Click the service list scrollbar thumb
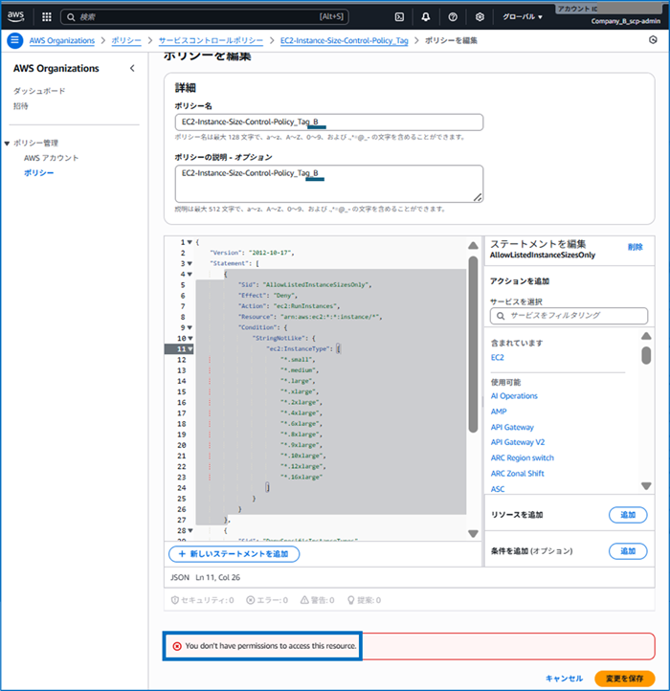 [646, 355]
